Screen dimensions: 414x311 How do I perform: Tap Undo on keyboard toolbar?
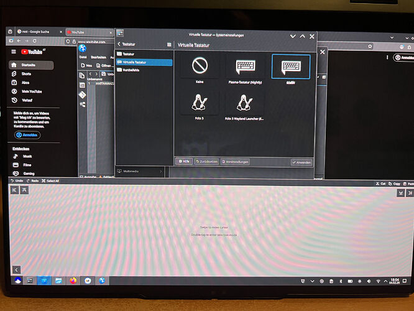click(17, 181)
